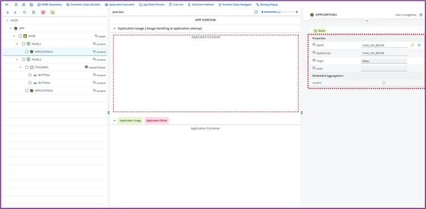Click the binding icon beside AppDescript label
The height and width of the screenshot is (209, 426).
(x=314, y=53)
